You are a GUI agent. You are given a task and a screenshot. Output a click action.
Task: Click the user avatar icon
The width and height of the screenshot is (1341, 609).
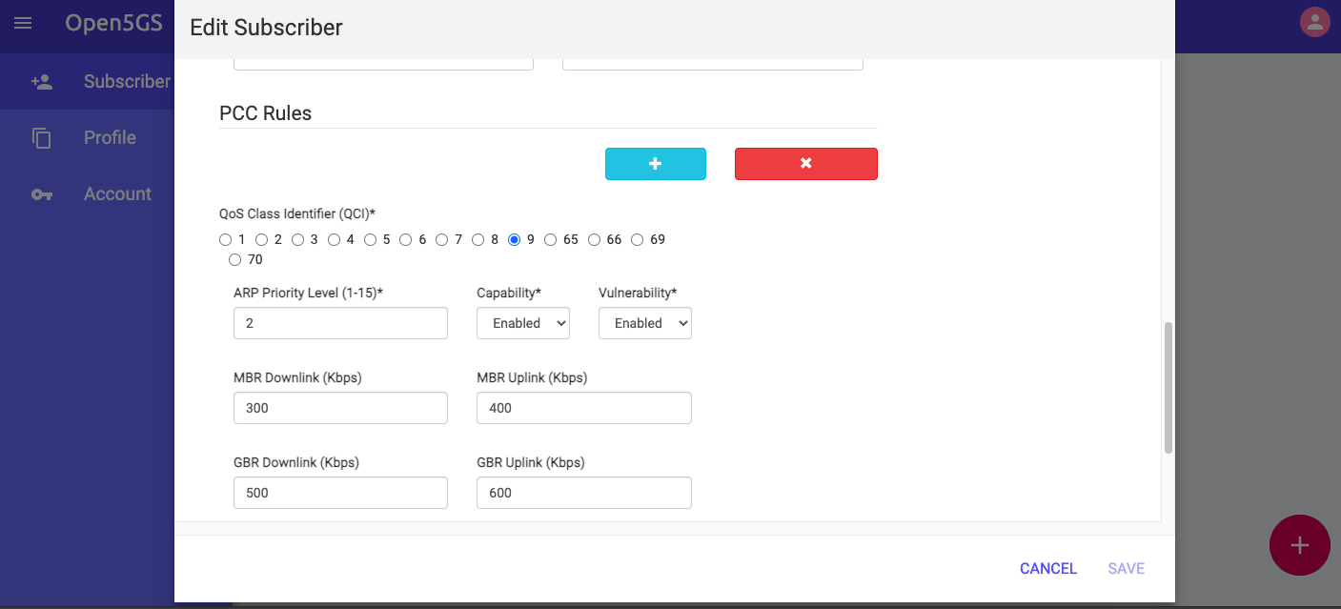tap(1314, 20)
